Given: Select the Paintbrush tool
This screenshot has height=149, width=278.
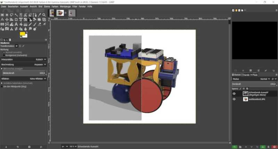Looking at the screenshot, I should click(x=35, y=24).
